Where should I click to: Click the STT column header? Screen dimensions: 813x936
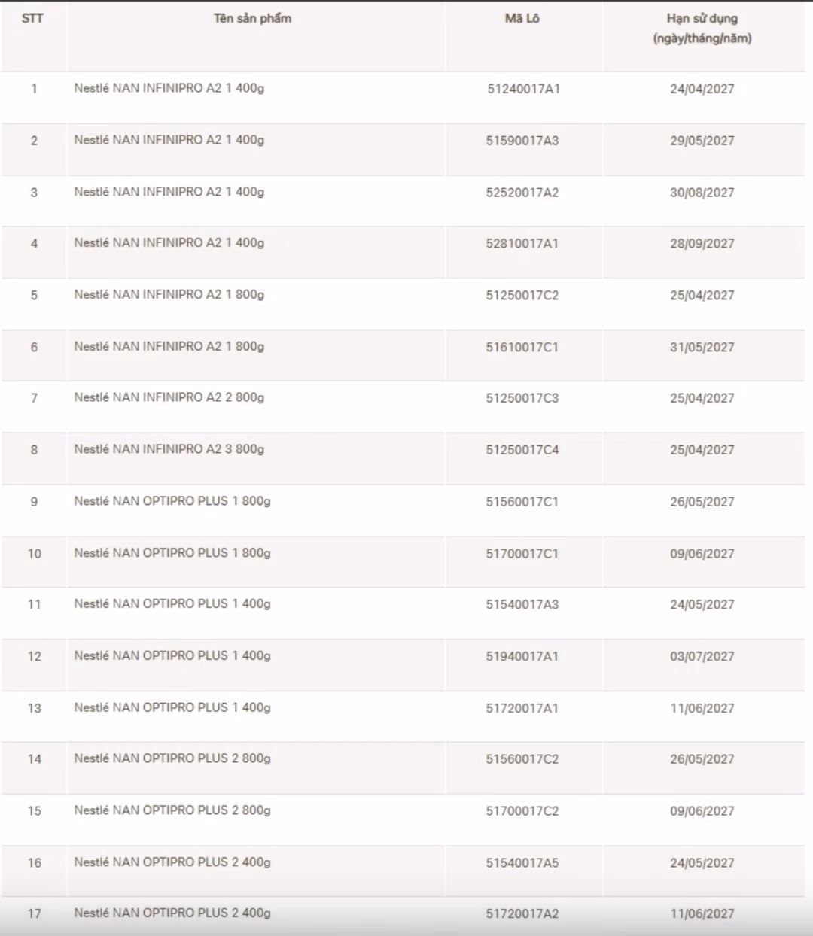[32, 18]
